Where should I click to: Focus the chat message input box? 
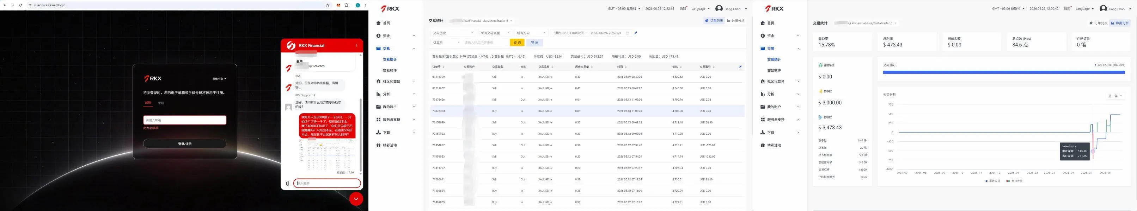(x=327, y=183)
